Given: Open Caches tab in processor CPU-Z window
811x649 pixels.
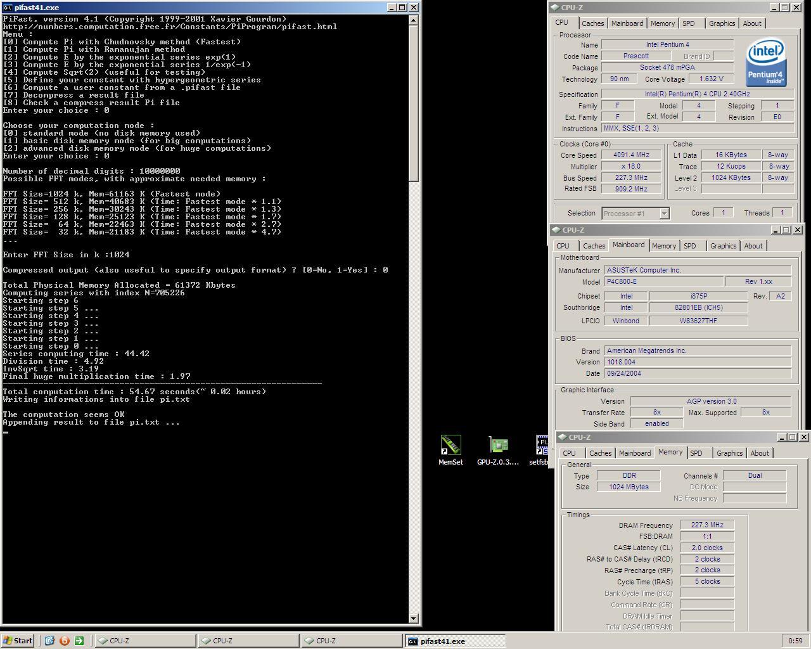Looking at the screenshot, I should [x=592, y=23].
